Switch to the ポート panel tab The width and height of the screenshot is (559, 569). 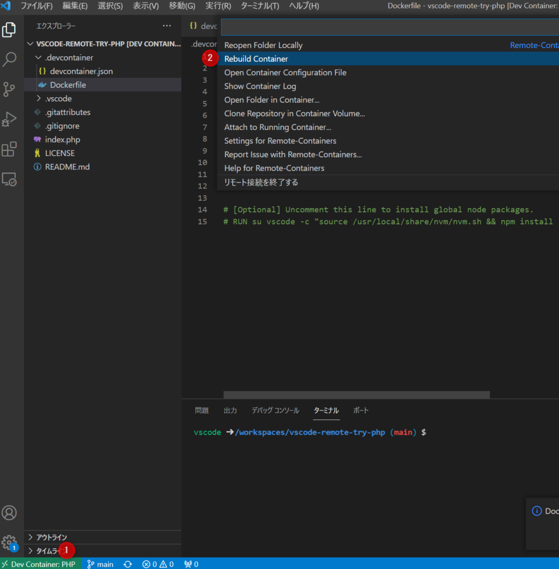pyautogui.click(x=361, y=410)
